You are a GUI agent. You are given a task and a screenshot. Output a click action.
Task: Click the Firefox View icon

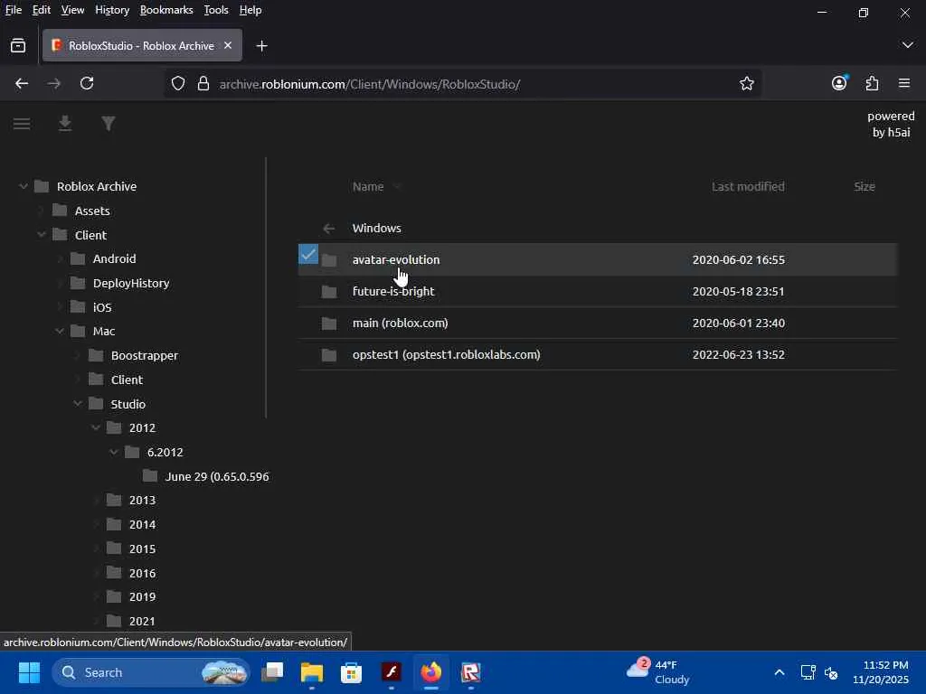tap(18, 45)
